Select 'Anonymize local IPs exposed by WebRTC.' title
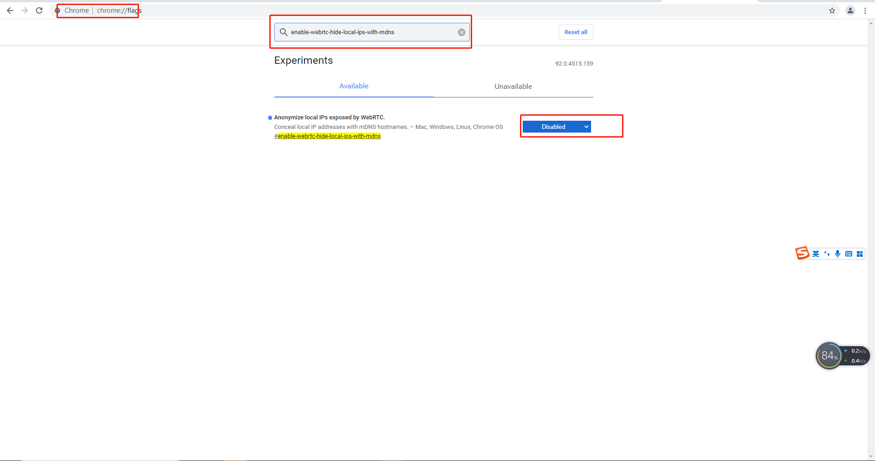Image resolution: width=875 pixels, height=461 pixels. (329, 118)
